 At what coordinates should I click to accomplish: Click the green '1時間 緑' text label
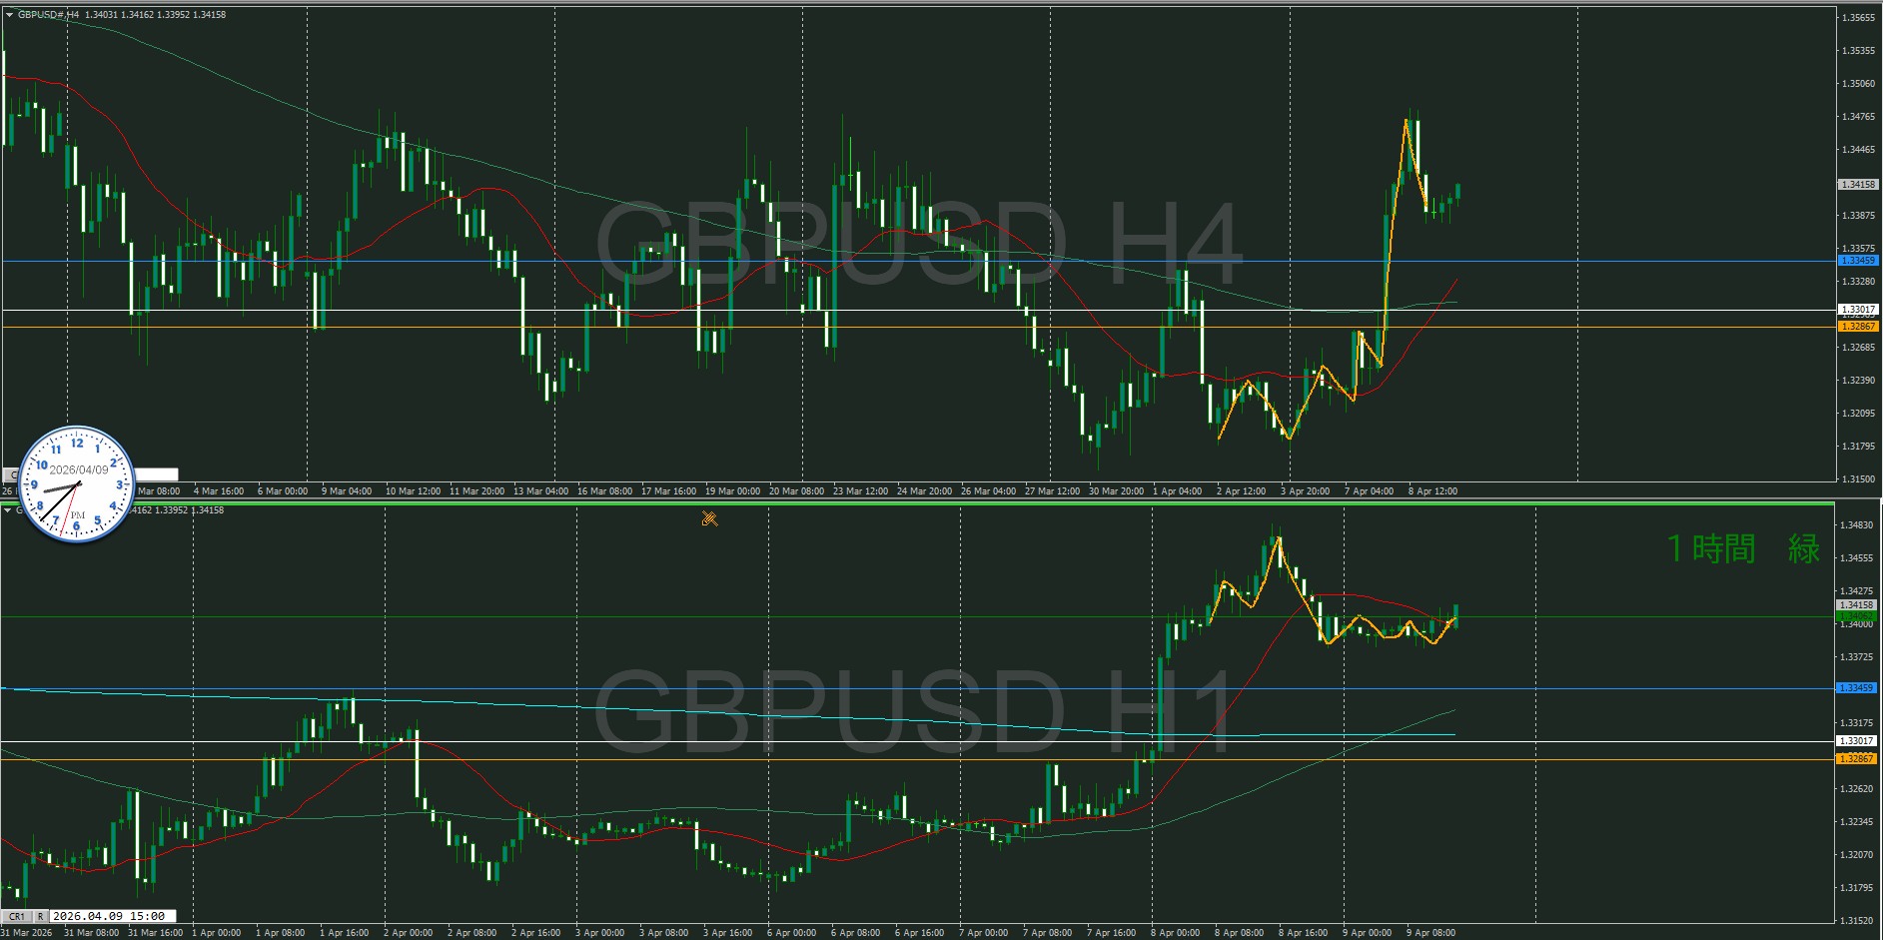pos(1743,549)
